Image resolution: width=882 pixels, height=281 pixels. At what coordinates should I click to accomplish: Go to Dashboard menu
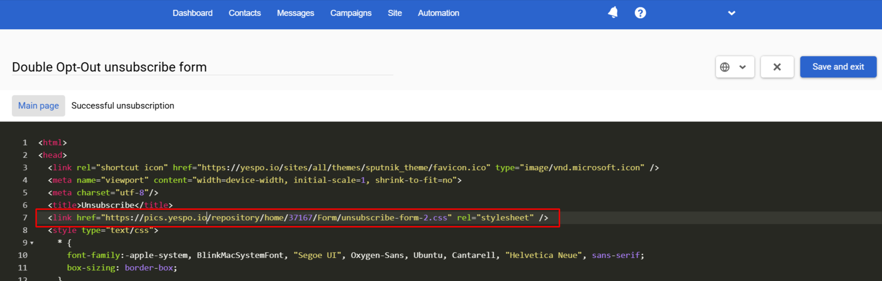(x=192, y=13)
